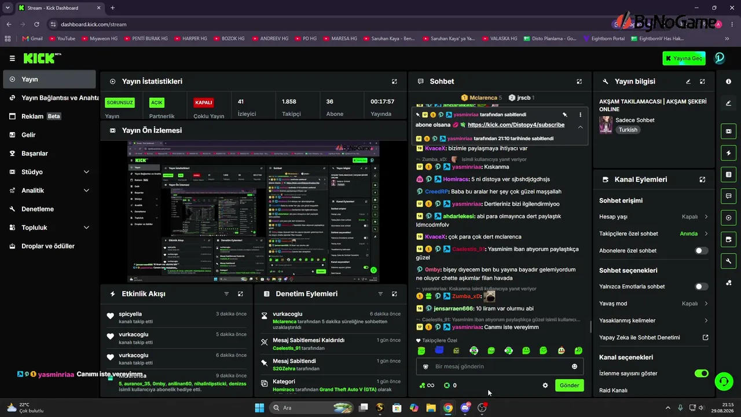Open the green support headset button
741x417 pixels.
tap(723, 381)
